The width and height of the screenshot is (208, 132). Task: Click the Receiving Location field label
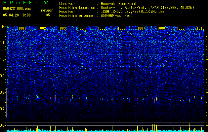77,8
